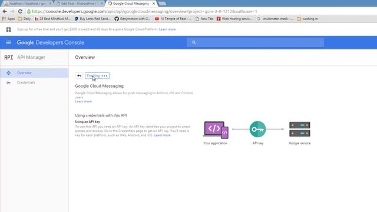Click the Overview page title
This screenshot has width=377, height=212.
coord(85,58)
